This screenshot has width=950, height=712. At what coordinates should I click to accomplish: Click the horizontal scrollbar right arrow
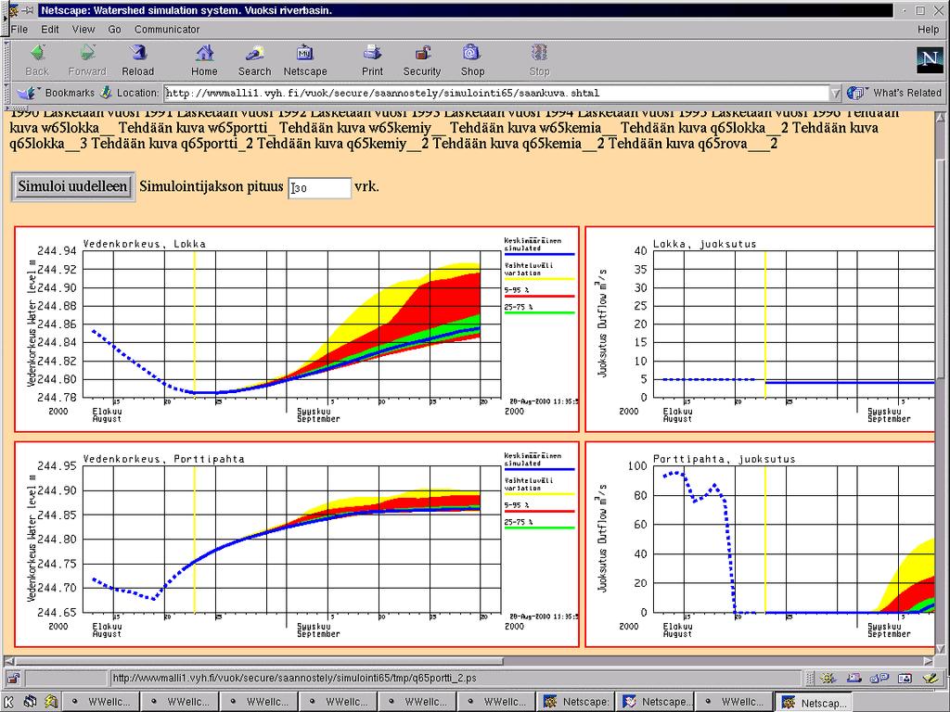929,661
